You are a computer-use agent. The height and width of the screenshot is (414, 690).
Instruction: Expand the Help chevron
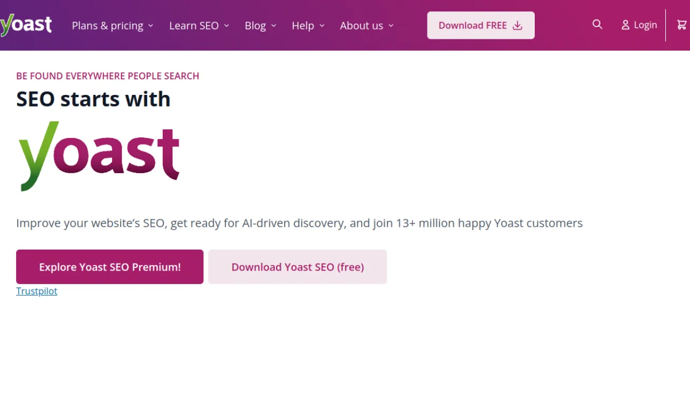click(322, 25)
